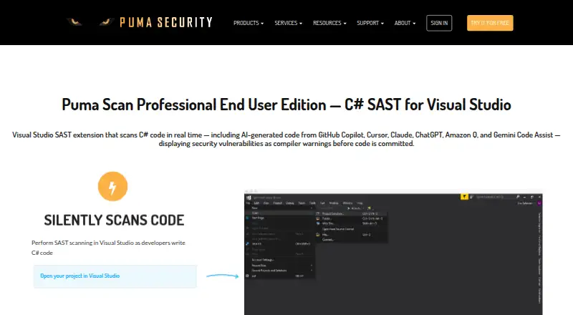Open the Resources dropdown
Viewport: 573px width, 315px height.
pos(329,23)
